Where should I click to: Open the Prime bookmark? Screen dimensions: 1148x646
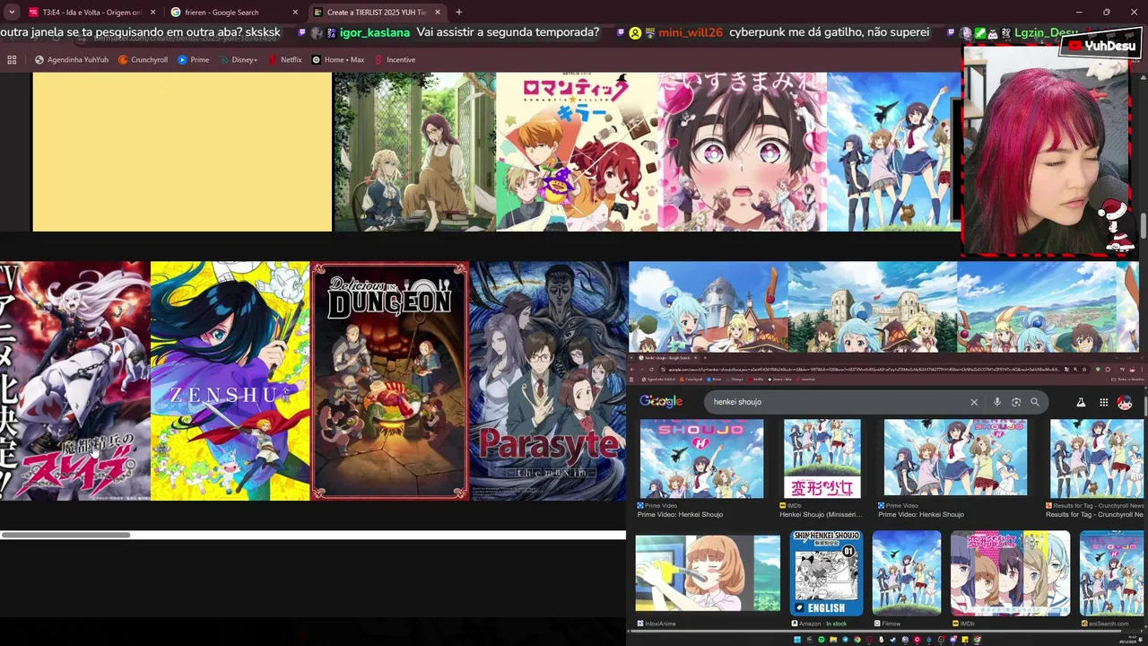[x=194, y=59]
